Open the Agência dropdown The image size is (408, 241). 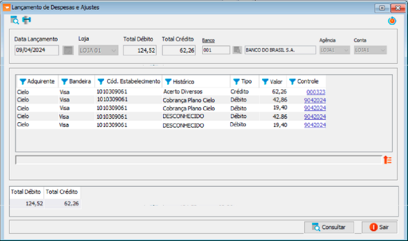(345, 50)
